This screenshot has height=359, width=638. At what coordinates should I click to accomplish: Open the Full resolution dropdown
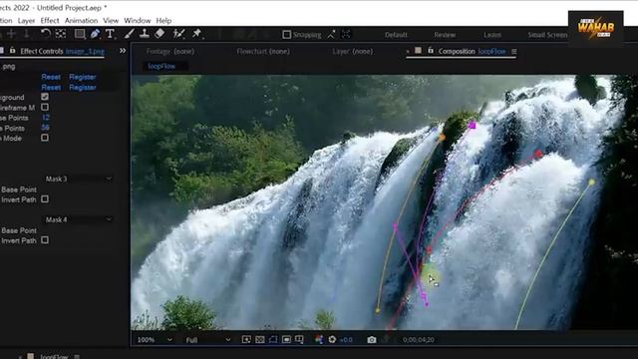point(208,339)
